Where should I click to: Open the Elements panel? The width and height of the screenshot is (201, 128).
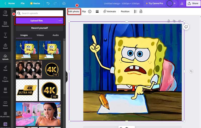point(5,24)
